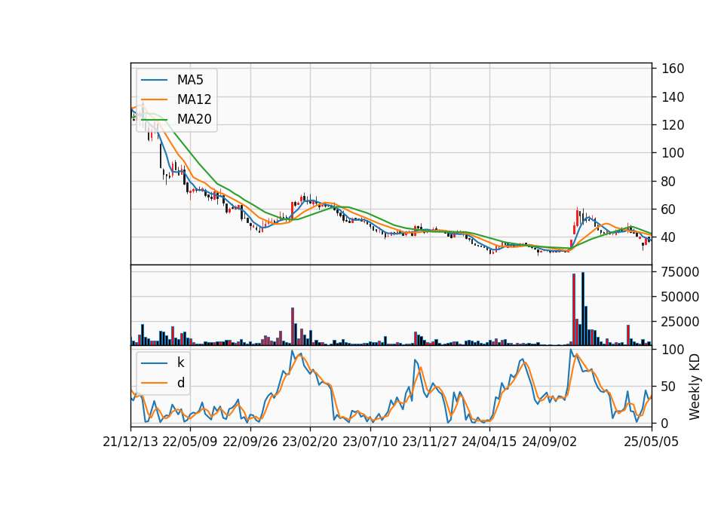The image size is (724, 520).
Task: Click the 75000 volume axis label
Action: (680, 272)
